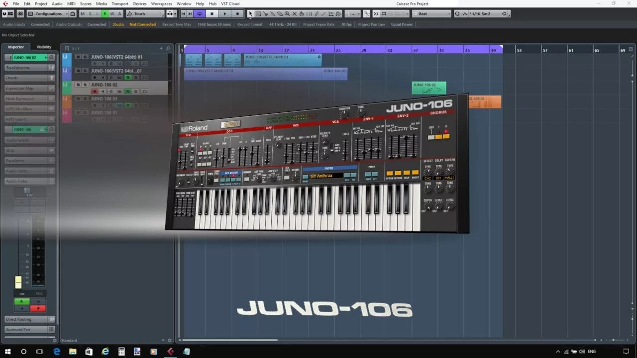Screen dimensions: 637x358
Task: Open Track Visibility Configurations list icon
Action: click(31, 13)
